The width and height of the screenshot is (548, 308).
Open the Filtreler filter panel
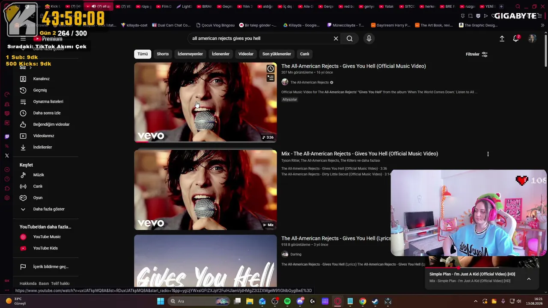[x=477, y=54]
